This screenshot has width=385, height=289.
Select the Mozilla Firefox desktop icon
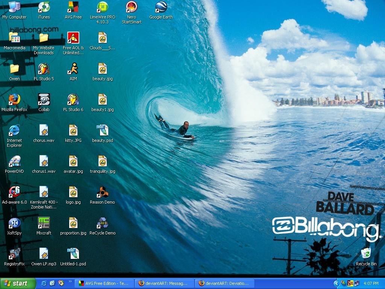click(14, 103)
